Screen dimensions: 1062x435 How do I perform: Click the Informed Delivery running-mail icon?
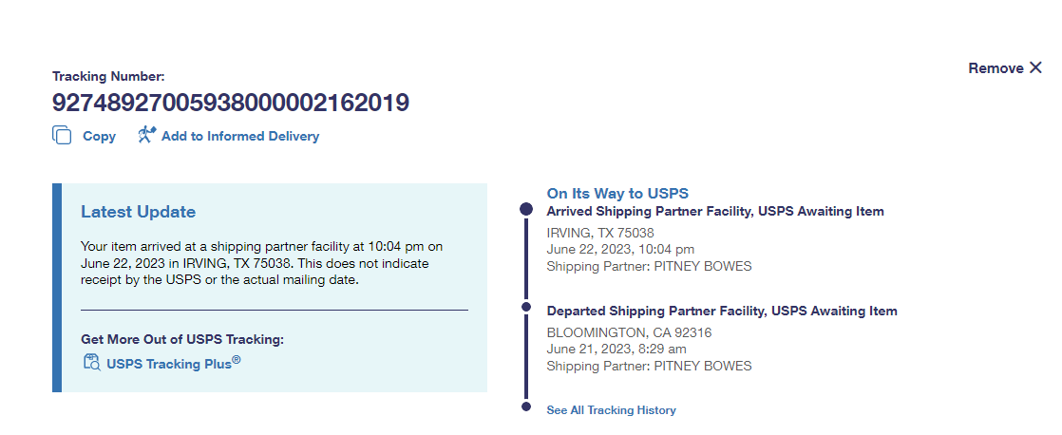[146, 135]
